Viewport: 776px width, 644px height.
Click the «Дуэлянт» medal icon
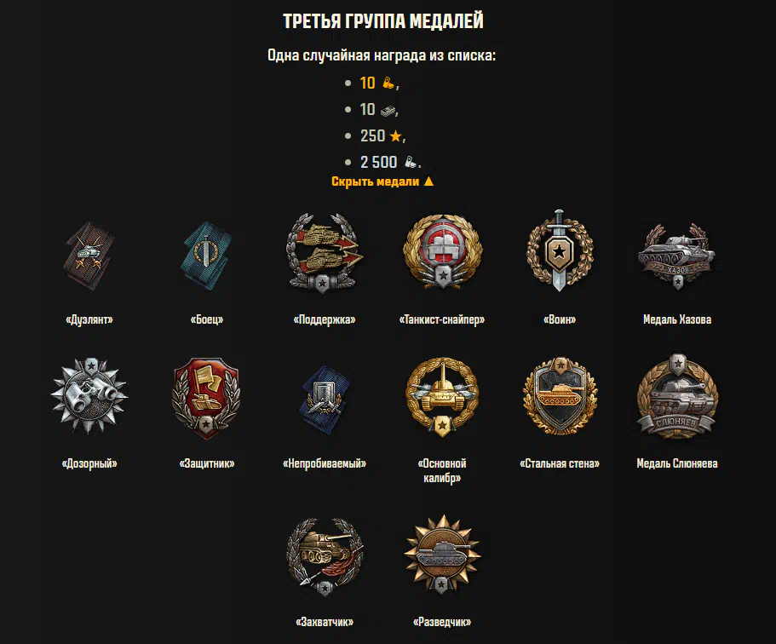89,256
